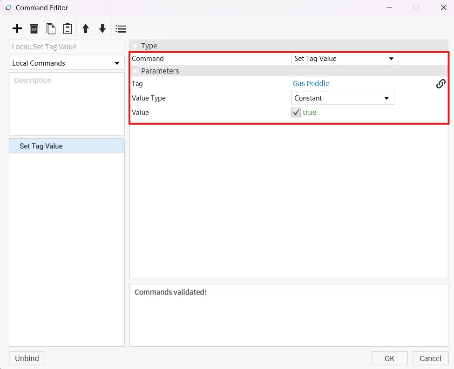Click the copy command icon
454x369 pixels.
coord(51,29)
